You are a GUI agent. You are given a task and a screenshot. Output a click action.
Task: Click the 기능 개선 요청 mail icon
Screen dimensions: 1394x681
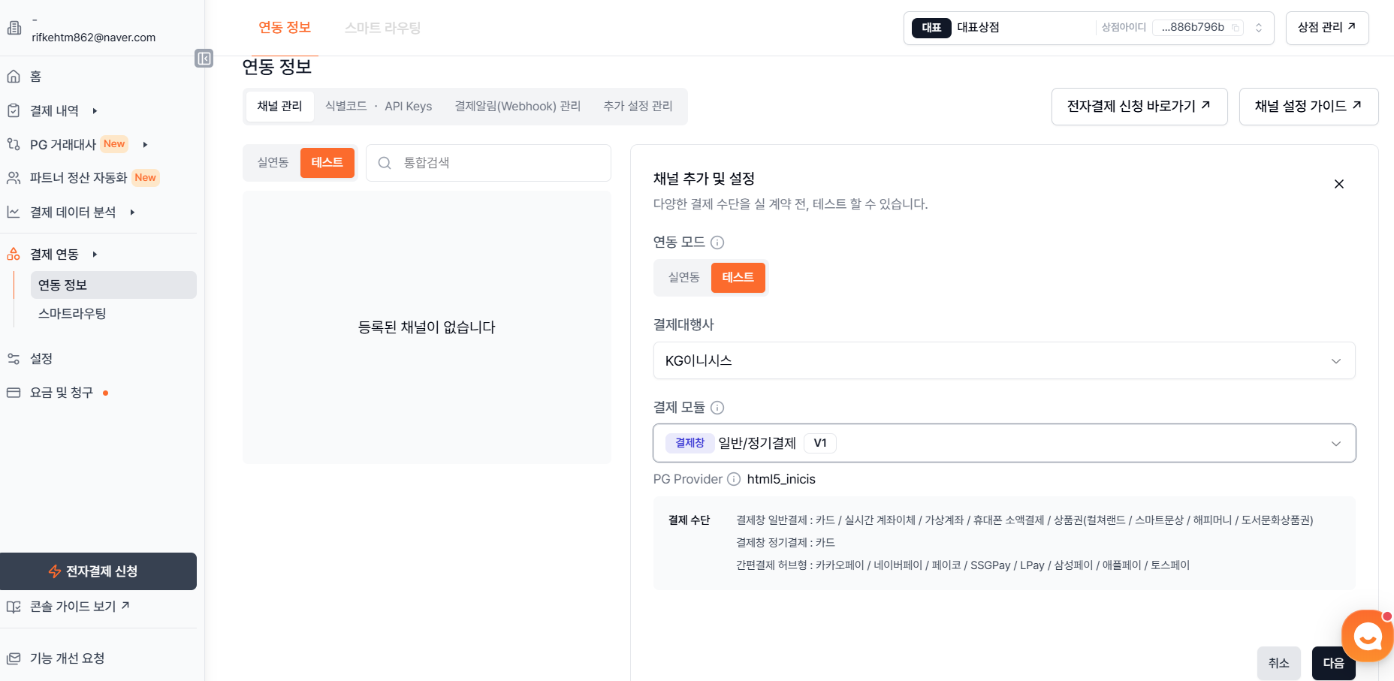pos(14,658)
